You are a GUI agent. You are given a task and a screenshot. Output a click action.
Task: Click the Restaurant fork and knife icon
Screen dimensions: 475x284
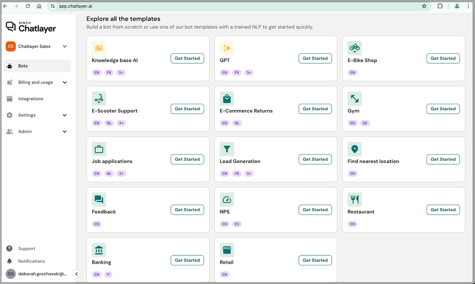click(355, 199)
